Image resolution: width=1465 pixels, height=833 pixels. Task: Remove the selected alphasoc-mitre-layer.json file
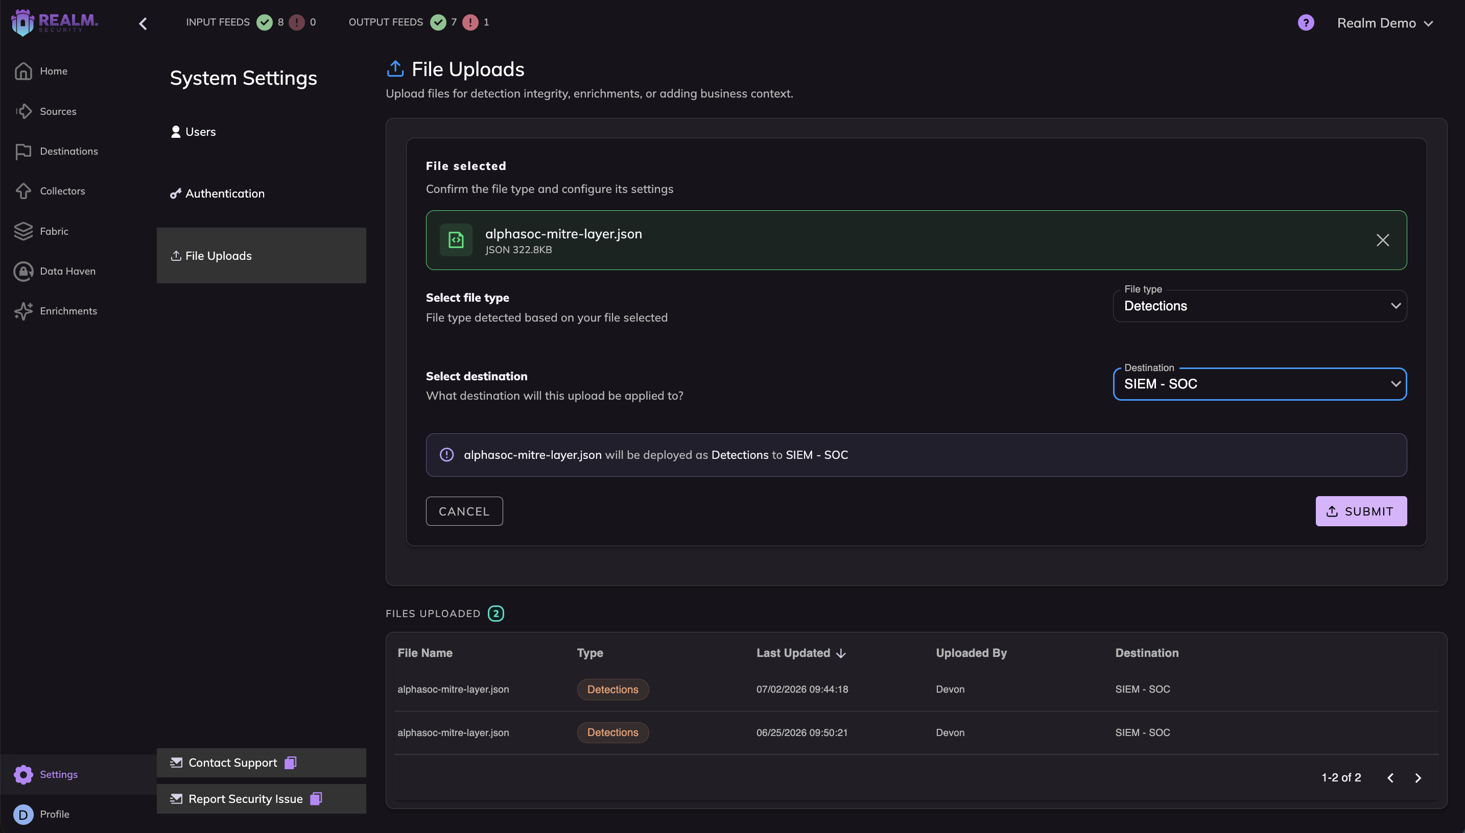[x=1383, y=240]
